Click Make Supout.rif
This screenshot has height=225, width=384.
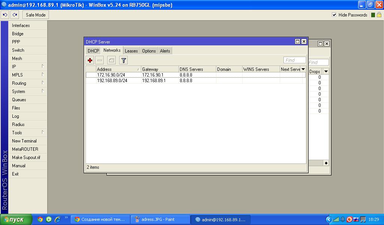[28, 157]
